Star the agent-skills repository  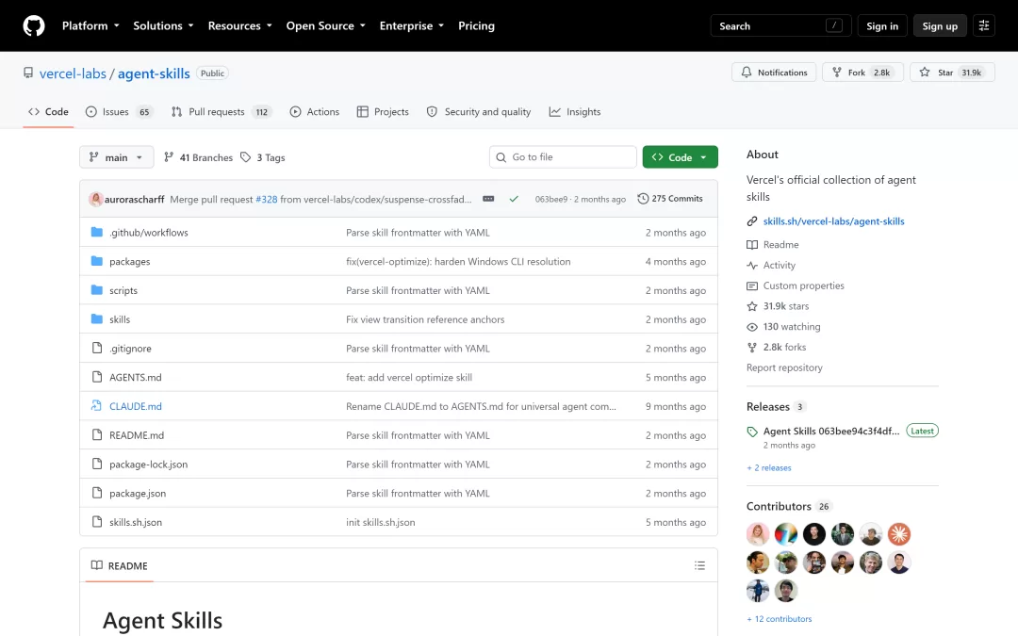coord(952,73)
